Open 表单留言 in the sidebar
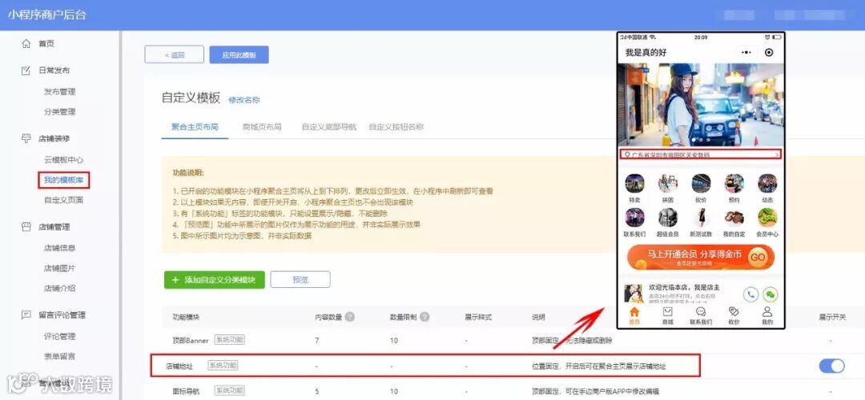This screenshot has width=865, height=400. point(59,357)
